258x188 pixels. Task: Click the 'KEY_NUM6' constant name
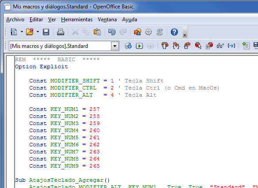(x=64, y=145)
